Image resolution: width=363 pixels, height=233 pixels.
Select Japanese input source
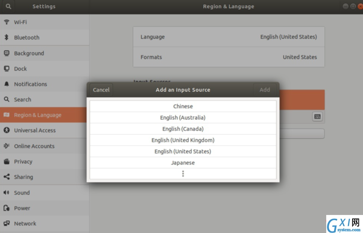click(183, 163)
